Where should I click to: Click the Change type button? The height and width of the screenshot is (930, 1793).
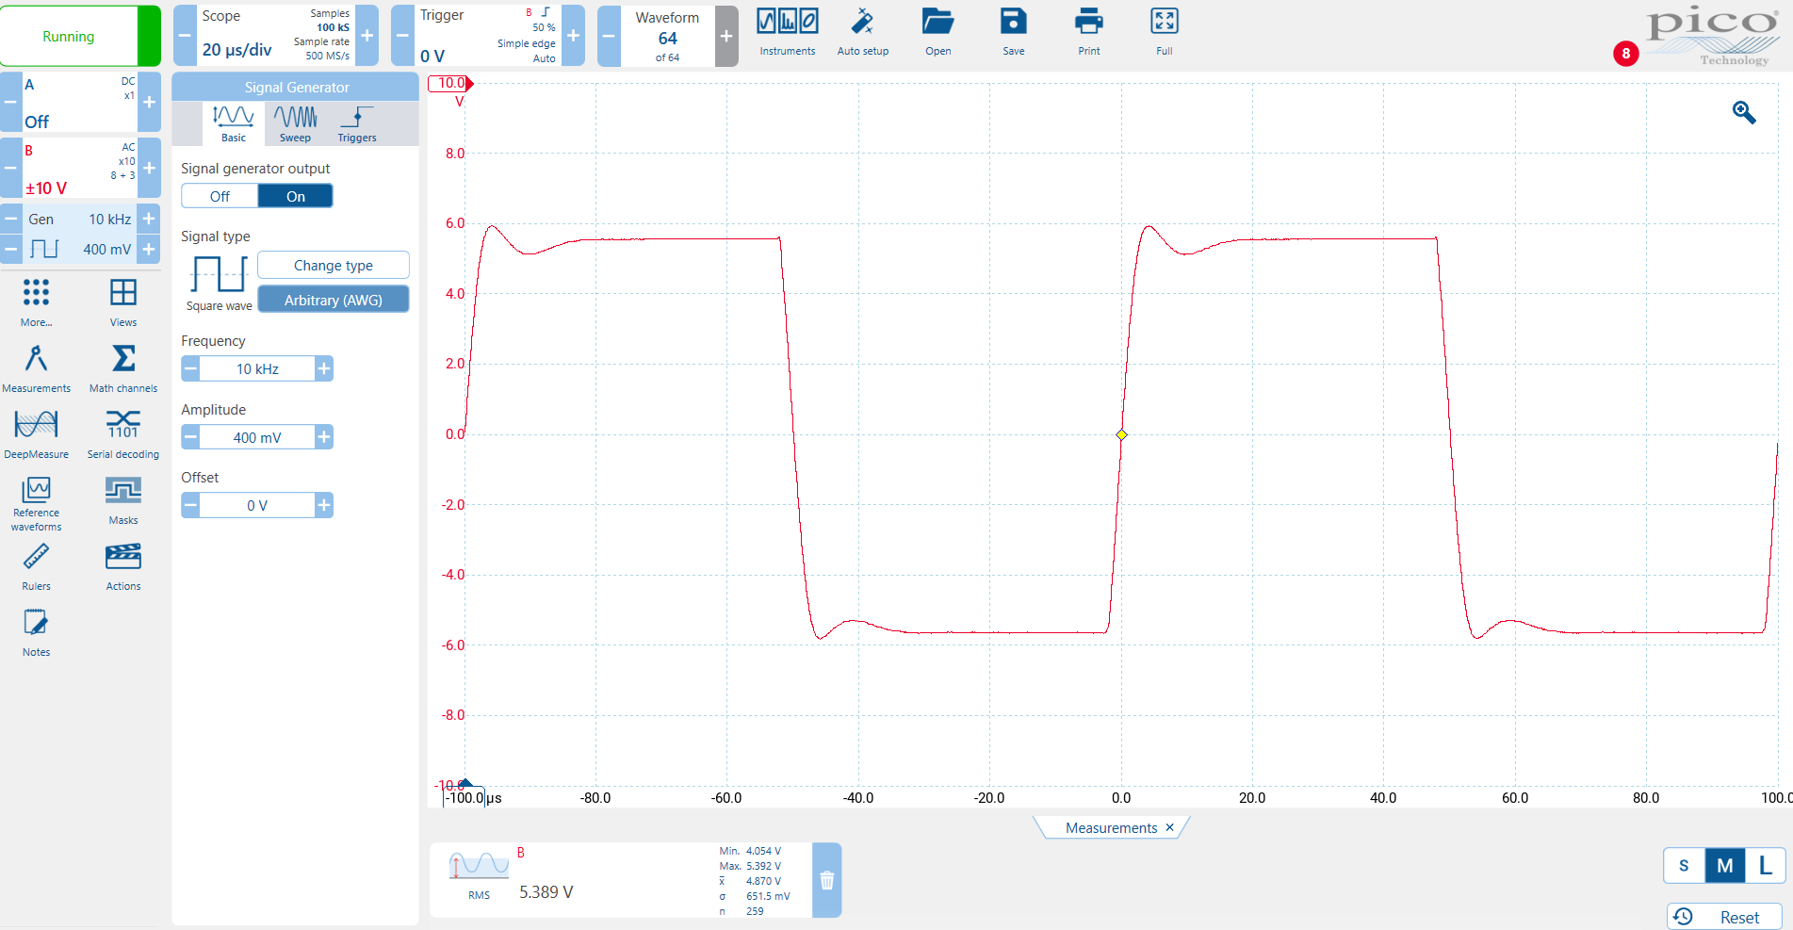[x=333, y=266]
